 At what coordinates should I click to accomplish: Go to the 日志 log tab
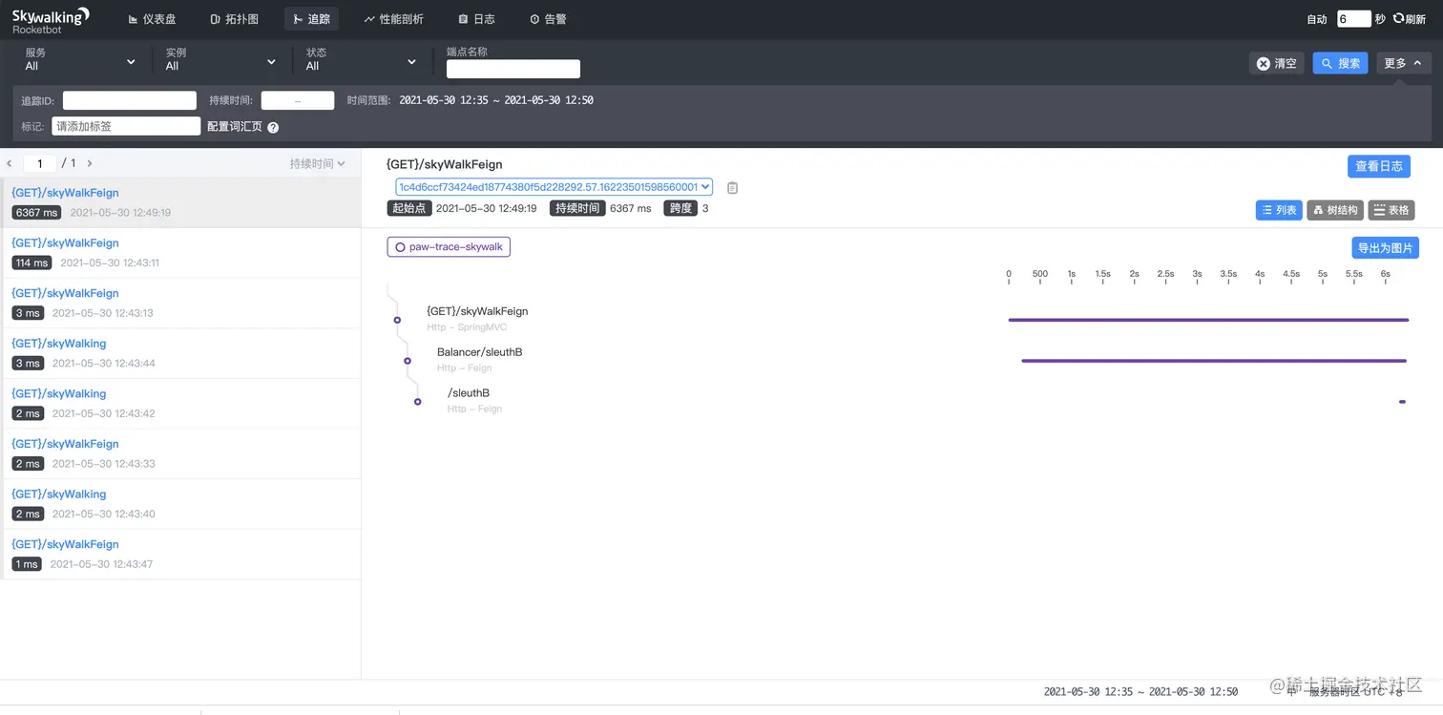coord(476,19)
